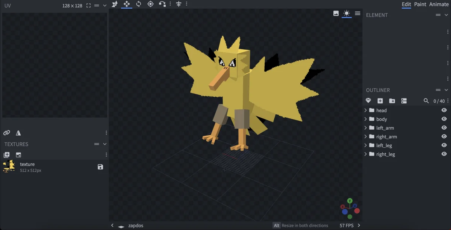Expand the left_leg group

pyautogui.click(x=366, y=145)
